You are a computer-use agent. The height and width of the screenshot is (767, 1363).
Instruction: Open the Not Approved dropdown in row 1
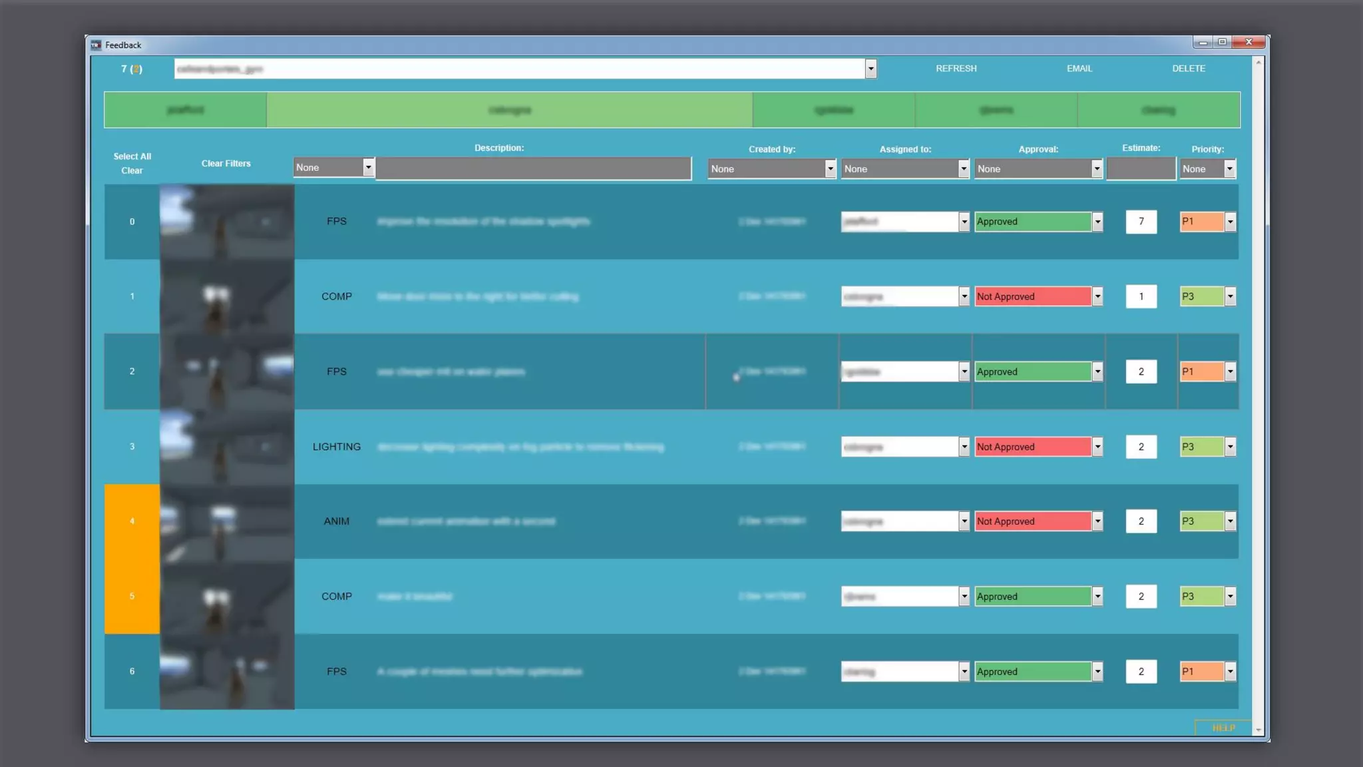click(x=1097, y=296)
